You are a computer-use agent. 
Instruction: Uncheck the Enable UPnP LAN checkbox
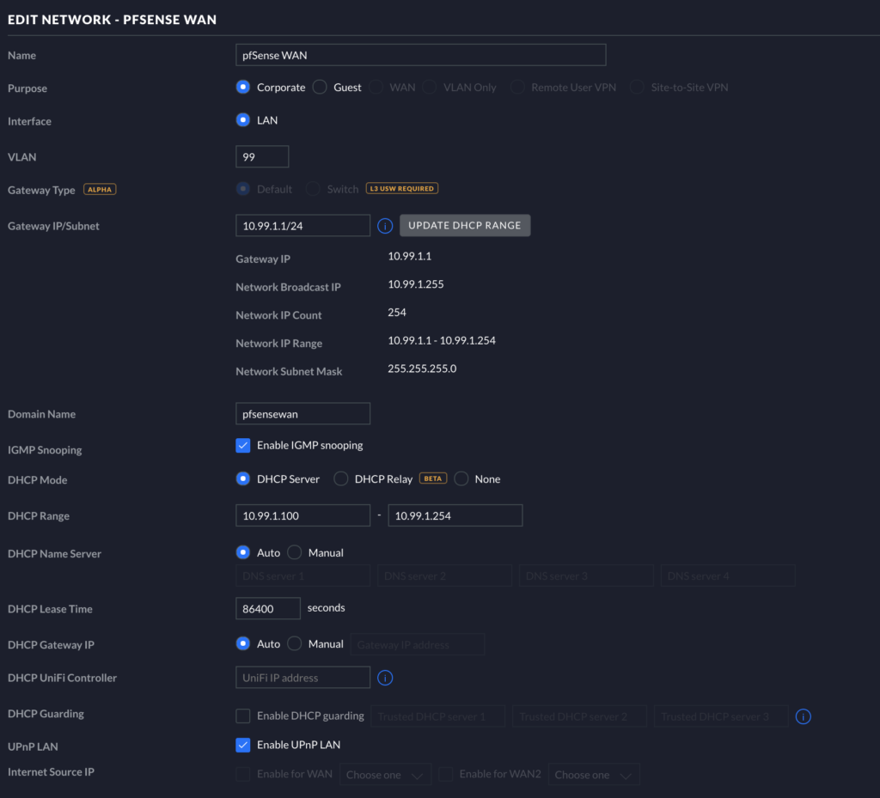243,745
